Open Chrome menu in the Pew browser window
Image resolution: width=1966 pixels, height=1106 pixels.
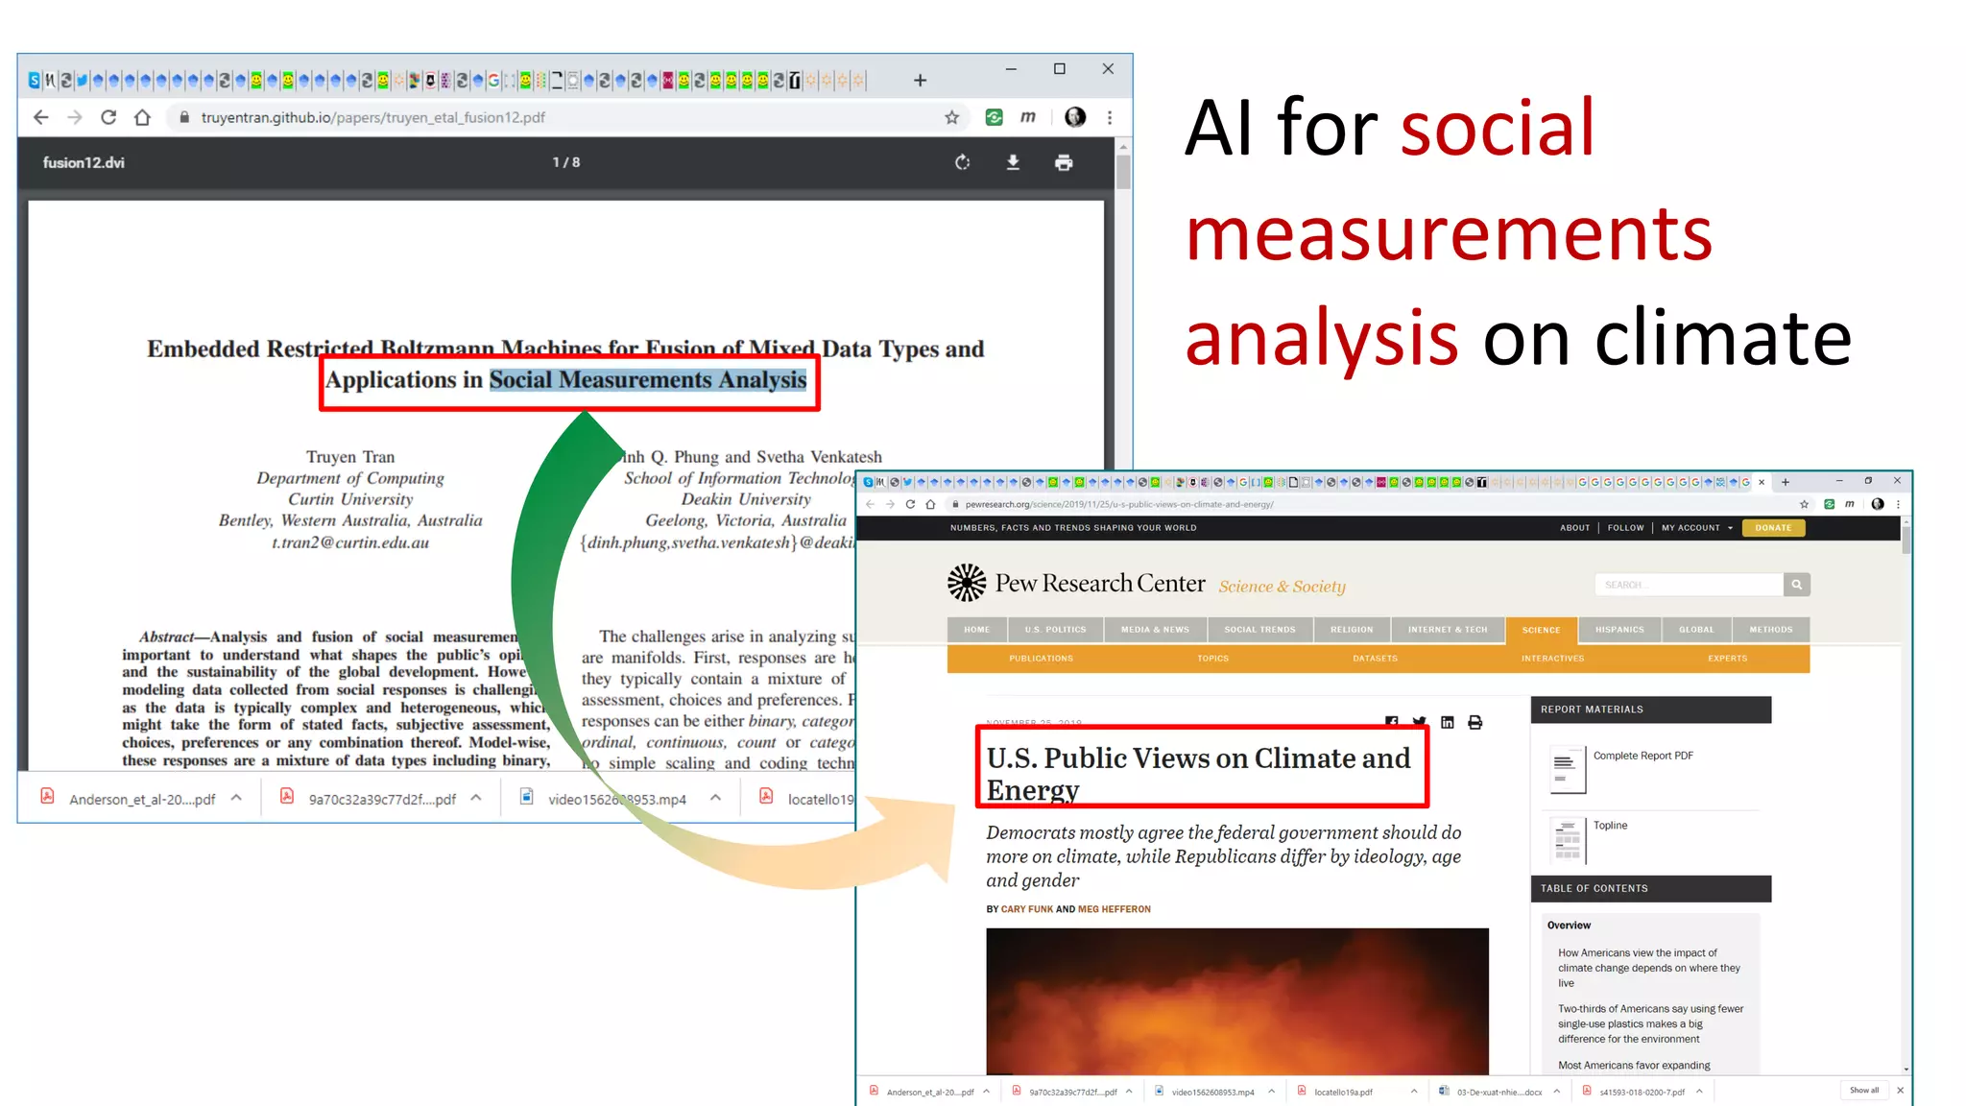1898,504
